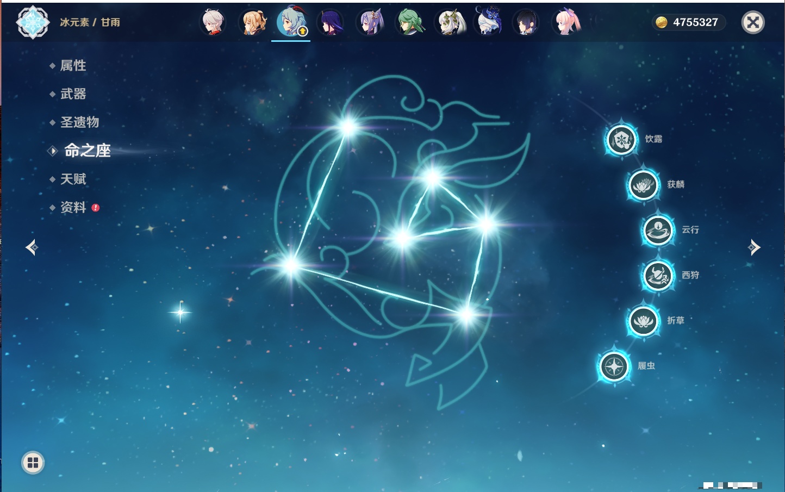Open the 饮露 constellation node icon
This screenshot has width=785, height=492.
621,140
